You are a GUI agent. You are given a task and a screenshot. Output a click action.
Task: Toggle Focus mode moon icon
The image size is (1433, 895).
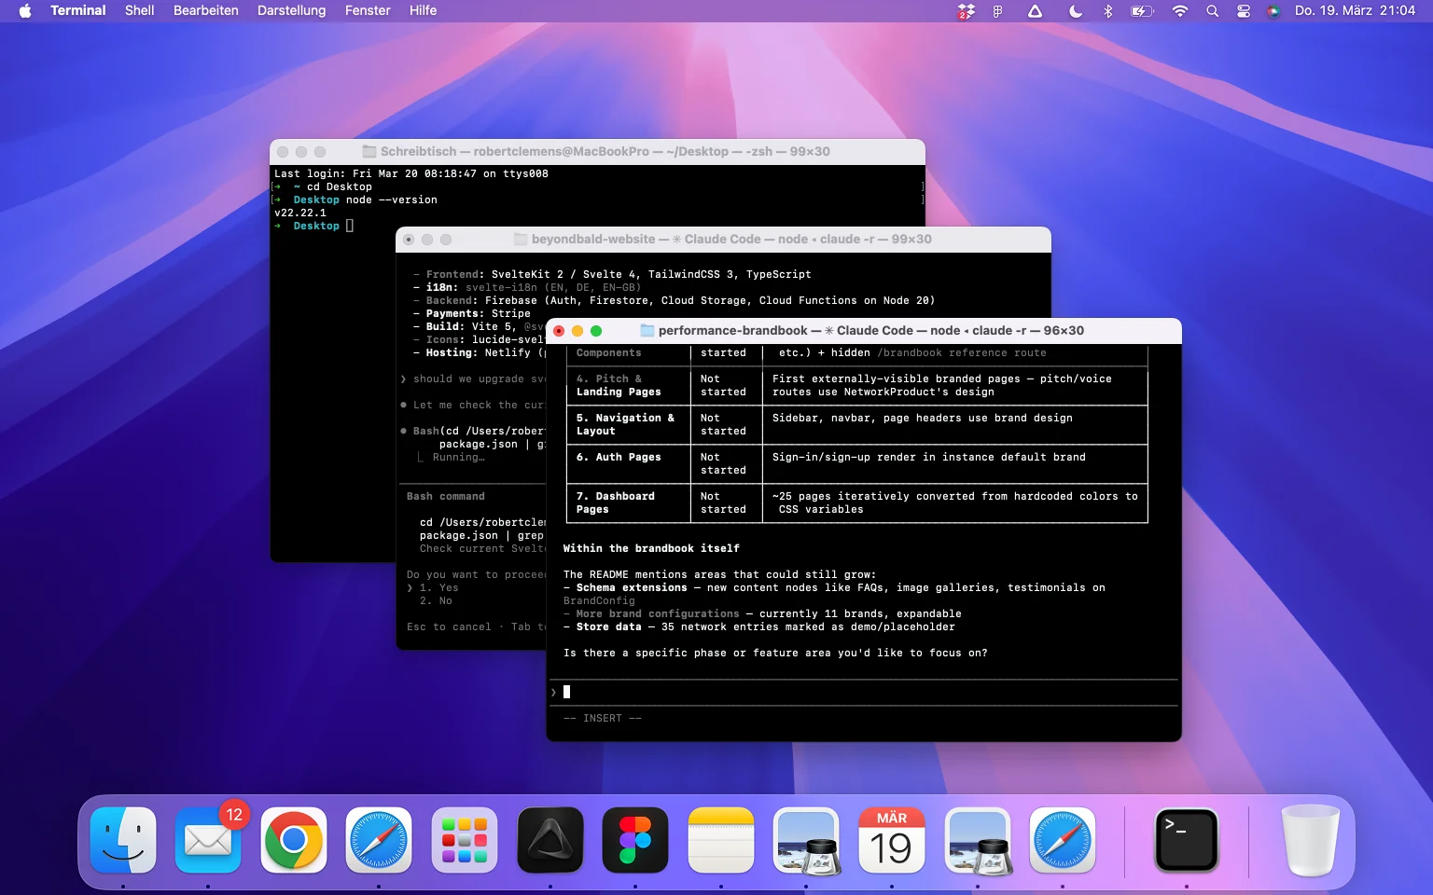[1075, 11]
